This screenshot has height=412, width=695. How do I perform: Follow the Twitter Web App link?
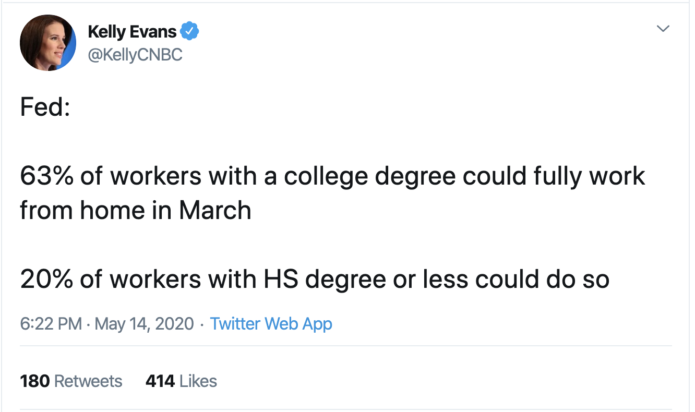[x=271, y=324]
